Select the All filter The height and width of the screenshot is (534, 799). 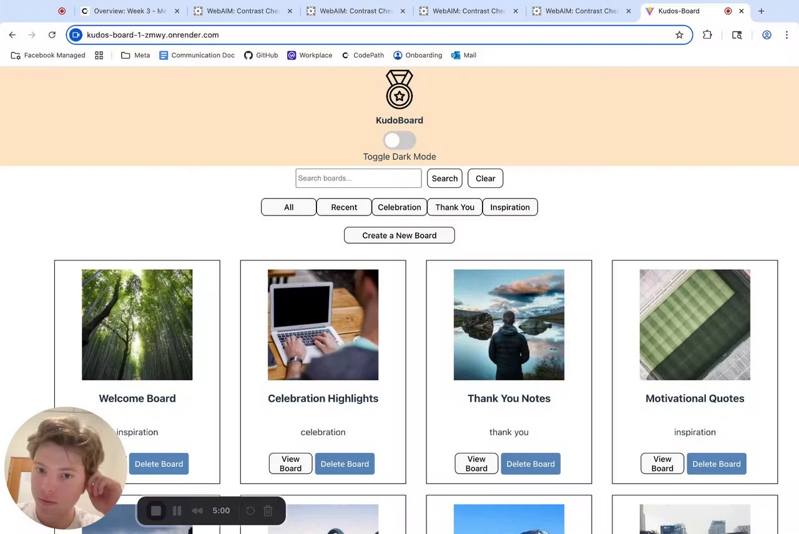288,207
